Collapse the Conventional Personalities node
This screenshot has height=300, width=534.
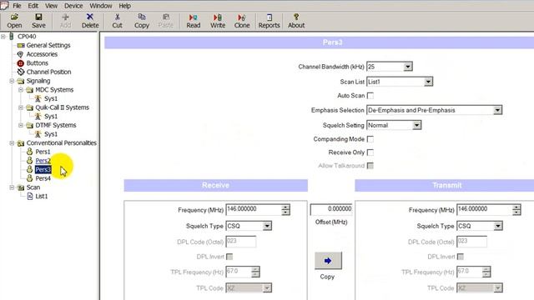(12, 142)
